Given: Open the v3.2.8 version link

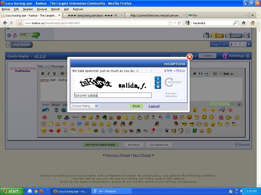Looking at the screenshot, I should pos(40,56).
